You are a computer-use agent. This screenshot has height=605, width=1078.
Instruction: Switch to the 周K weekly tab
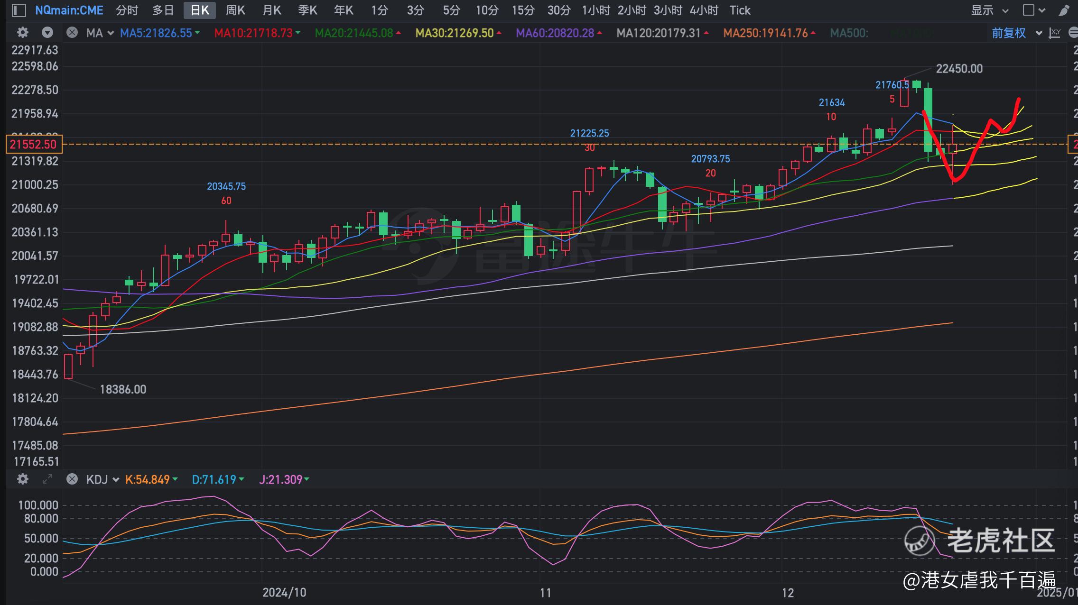click(235, 10)
